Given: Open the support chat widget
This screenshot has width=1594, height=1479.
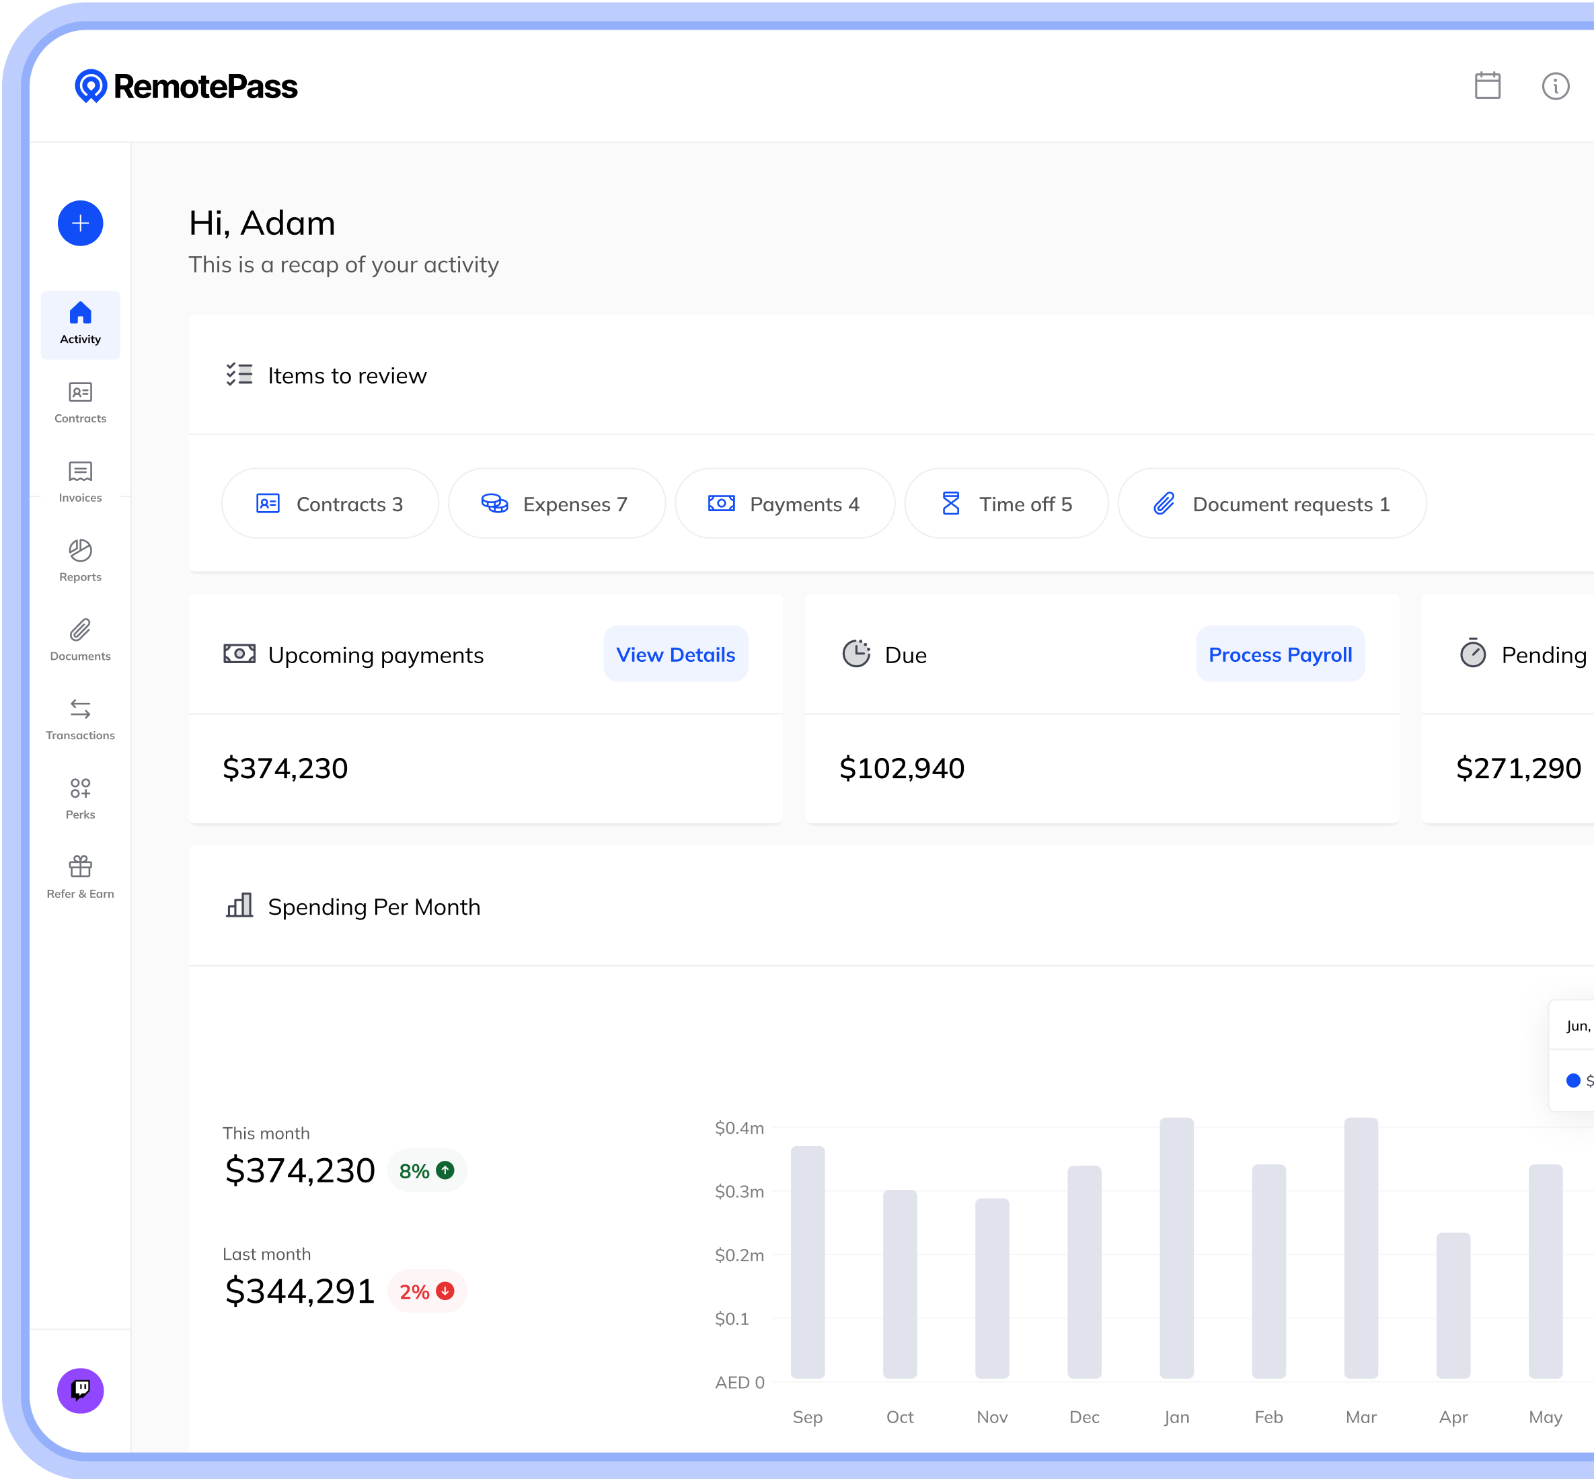Looking at the screenshot, I should 80,1391.
